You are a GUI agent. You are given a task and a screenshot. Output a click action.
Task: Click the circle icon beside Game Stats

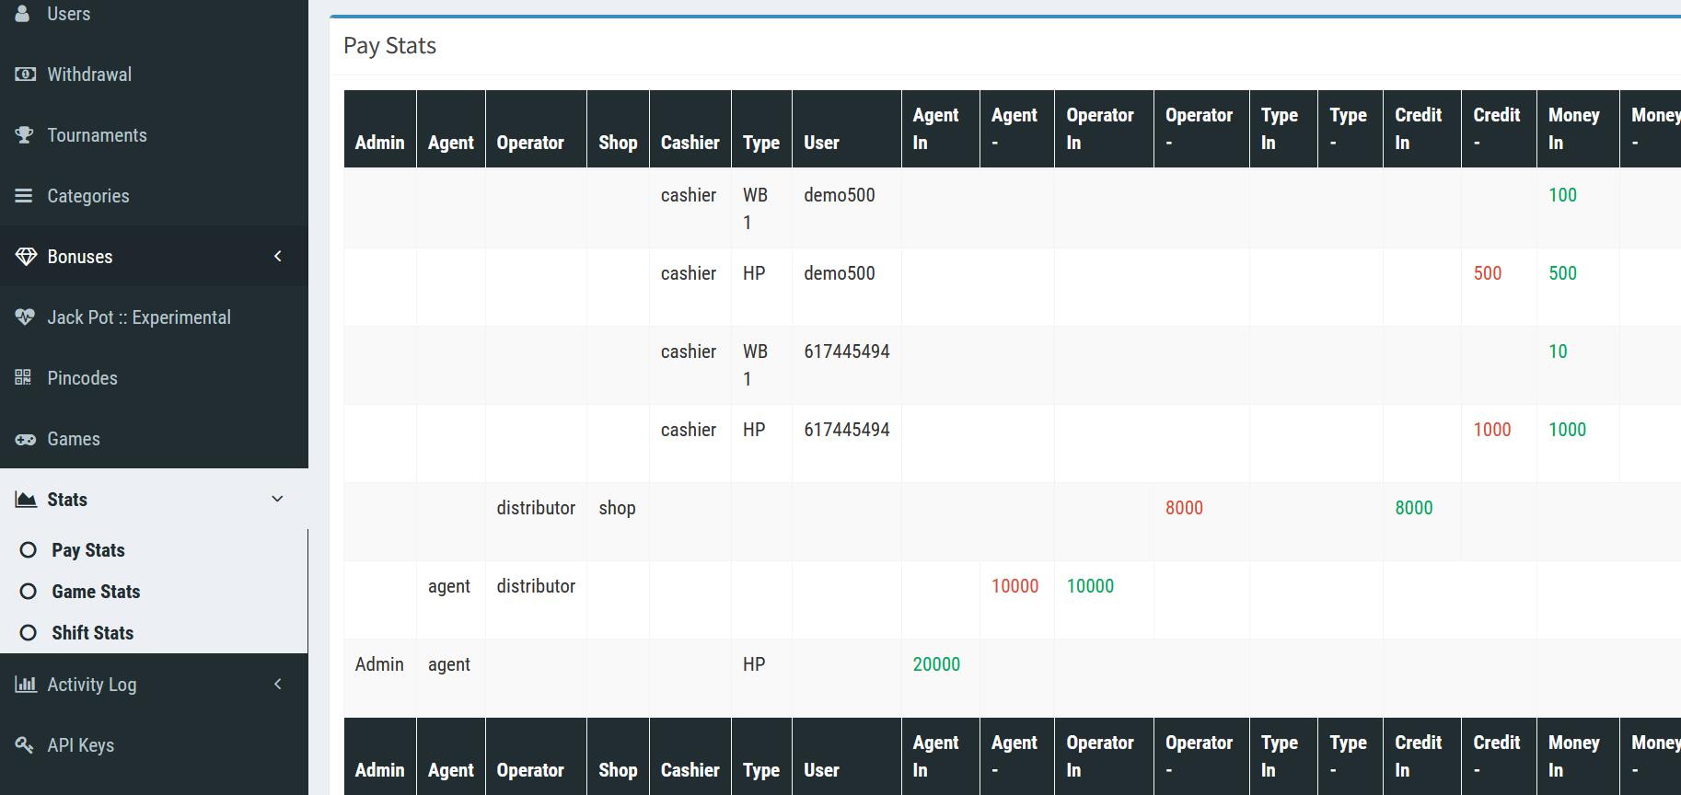(29, 592)
